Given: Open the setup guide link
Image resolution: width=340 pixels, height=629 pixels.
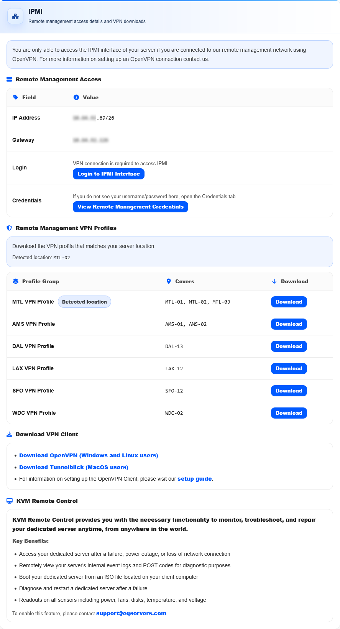Looking at the screenshot, I should (x=195, y=479).
